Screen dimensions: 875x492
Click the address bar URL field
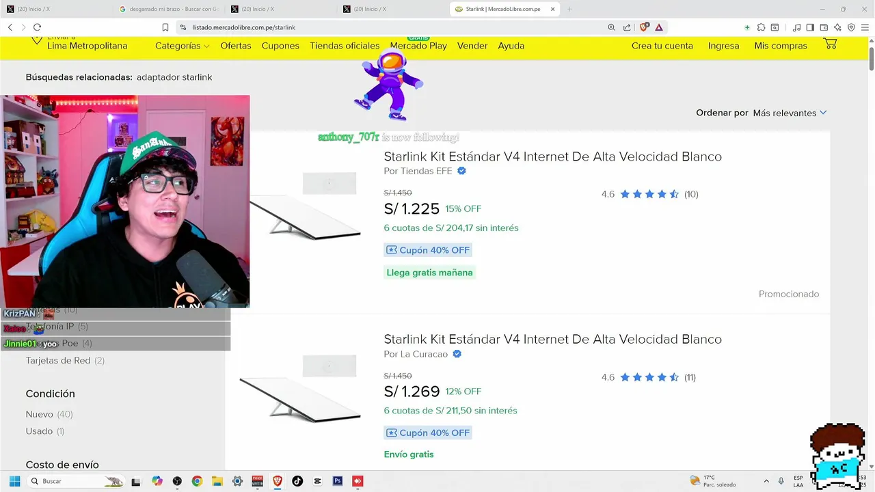point(390,27)
